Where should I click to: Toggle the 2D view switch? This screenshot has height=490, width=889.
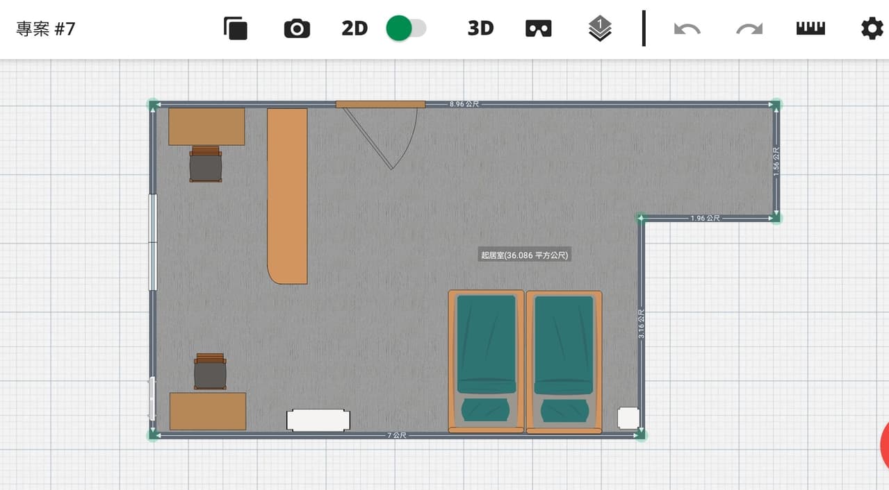click(406, 28)
